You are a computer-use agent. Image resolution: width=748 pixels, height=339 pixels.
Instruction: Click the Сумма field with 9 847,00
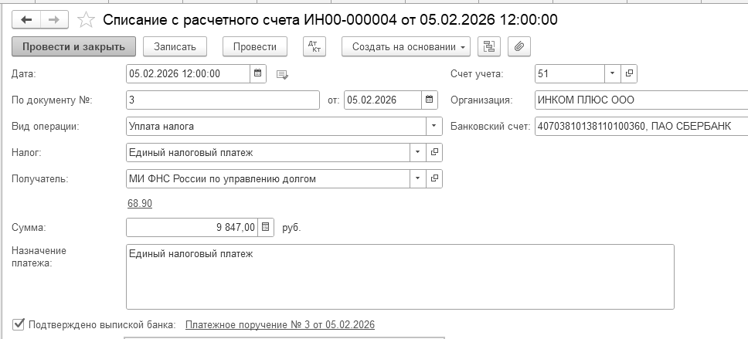[192, 228]
